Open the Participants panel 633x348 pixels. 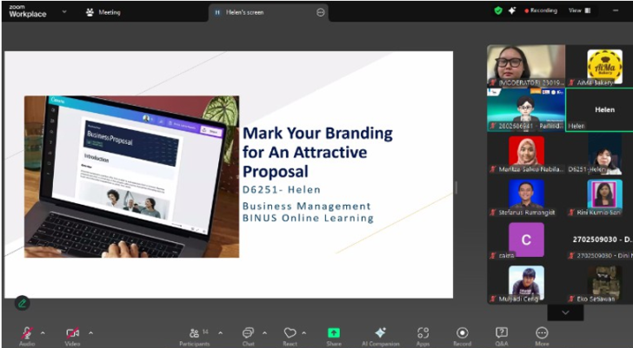pyautogui.click(x=194, y=333)
